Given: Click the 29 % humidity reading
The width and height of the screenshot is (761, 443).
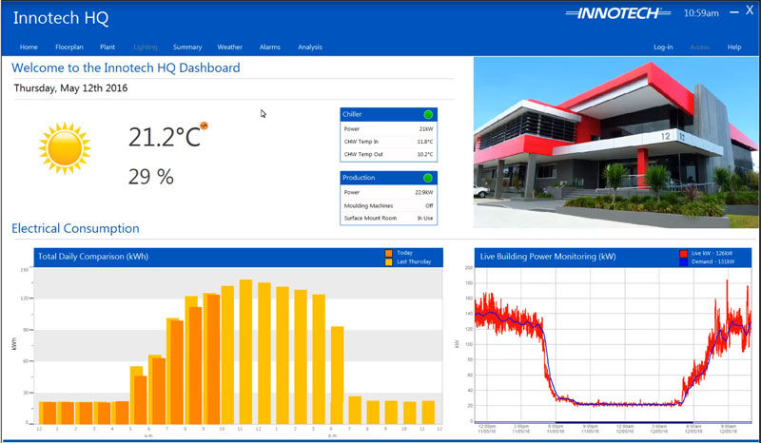Looking at the screenshot, I should (150, 177).
